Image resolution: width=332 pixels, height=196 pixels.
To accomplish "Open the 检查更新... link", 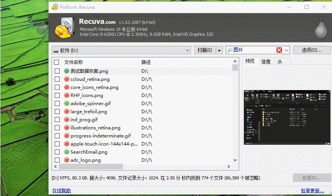I will pos(312,191).
